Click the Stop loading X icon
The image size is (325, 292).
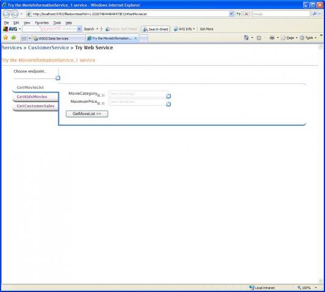pyautogui.click(x=246, y=14)
